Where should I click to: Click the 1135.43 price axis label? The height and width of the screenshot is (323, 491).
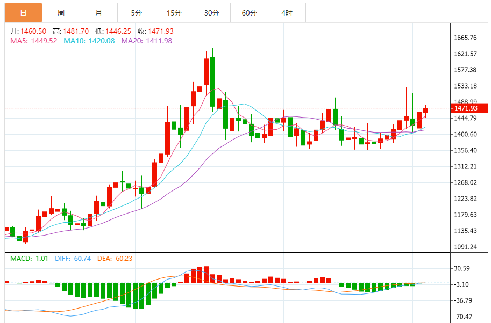pyautogui.click(x=465, y=231)
